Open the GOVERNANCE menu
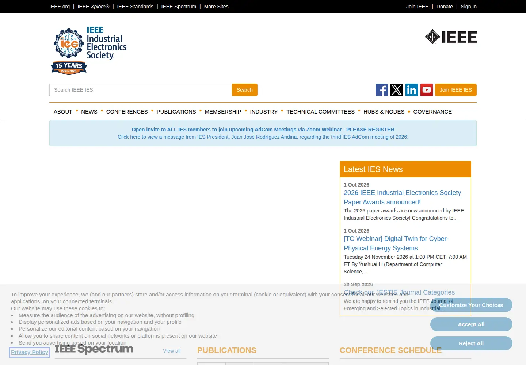 point(432,112)
